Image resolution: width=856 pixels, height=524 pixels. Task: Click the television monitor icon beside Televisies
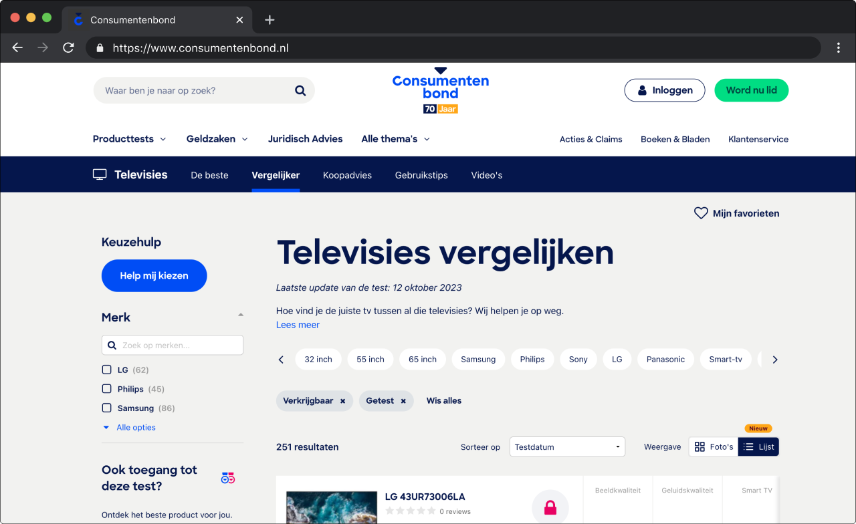click(99, 174)
